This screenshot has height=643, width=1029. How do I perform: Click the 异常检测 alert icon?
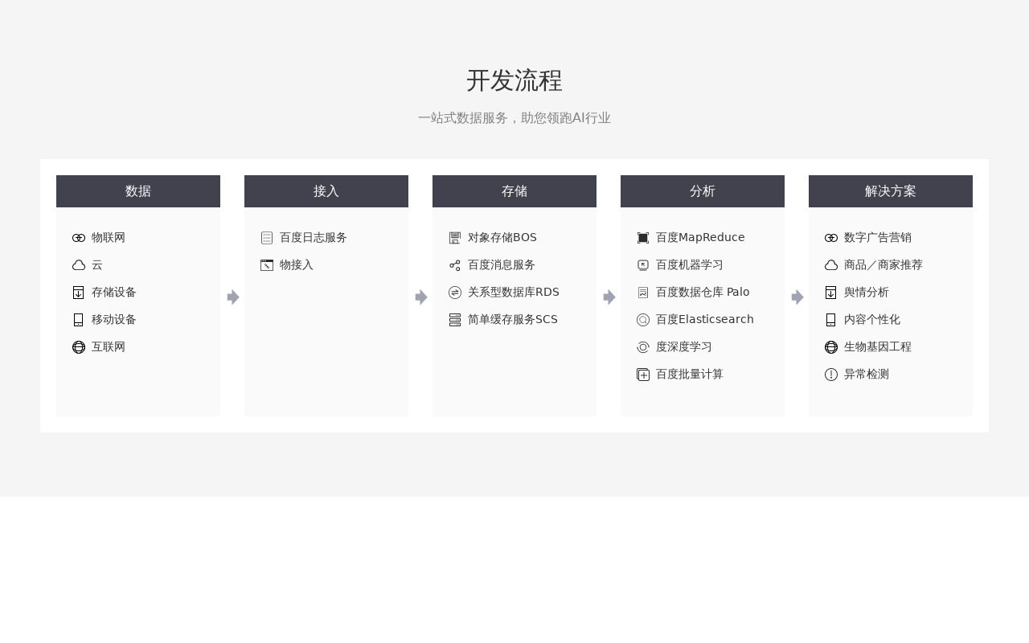[830, 375]
